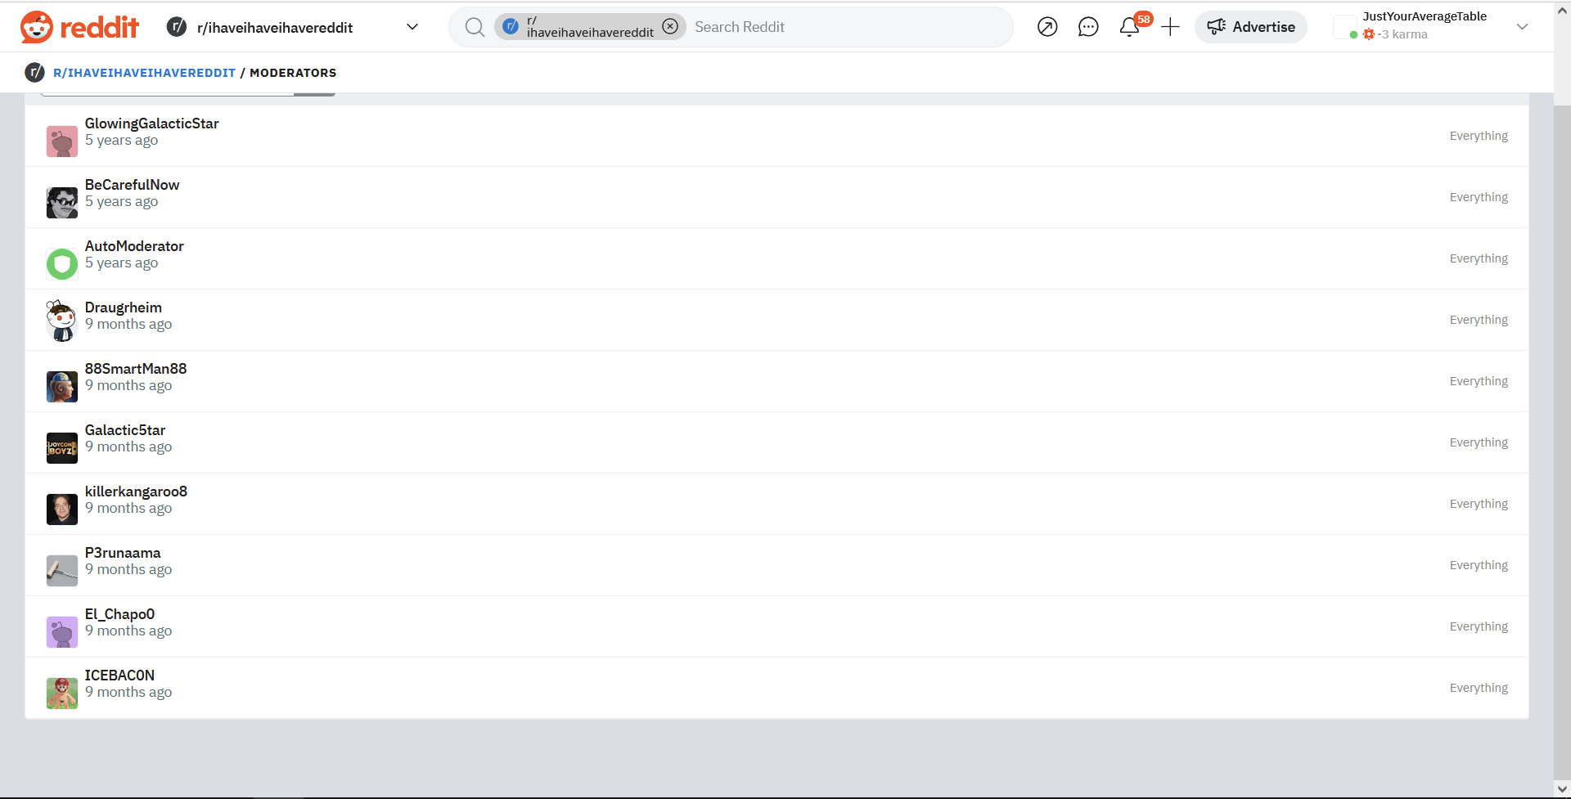This screenshot has width=1571, height=799.
Task: Click the Advertise button
Action: 1251,27
